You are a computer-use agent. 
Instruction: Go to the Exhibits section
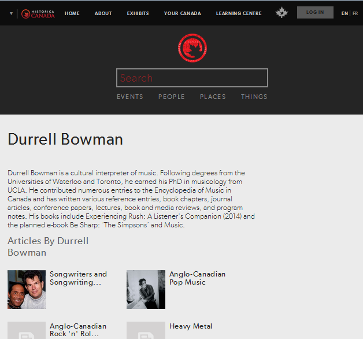click(138, 13)
